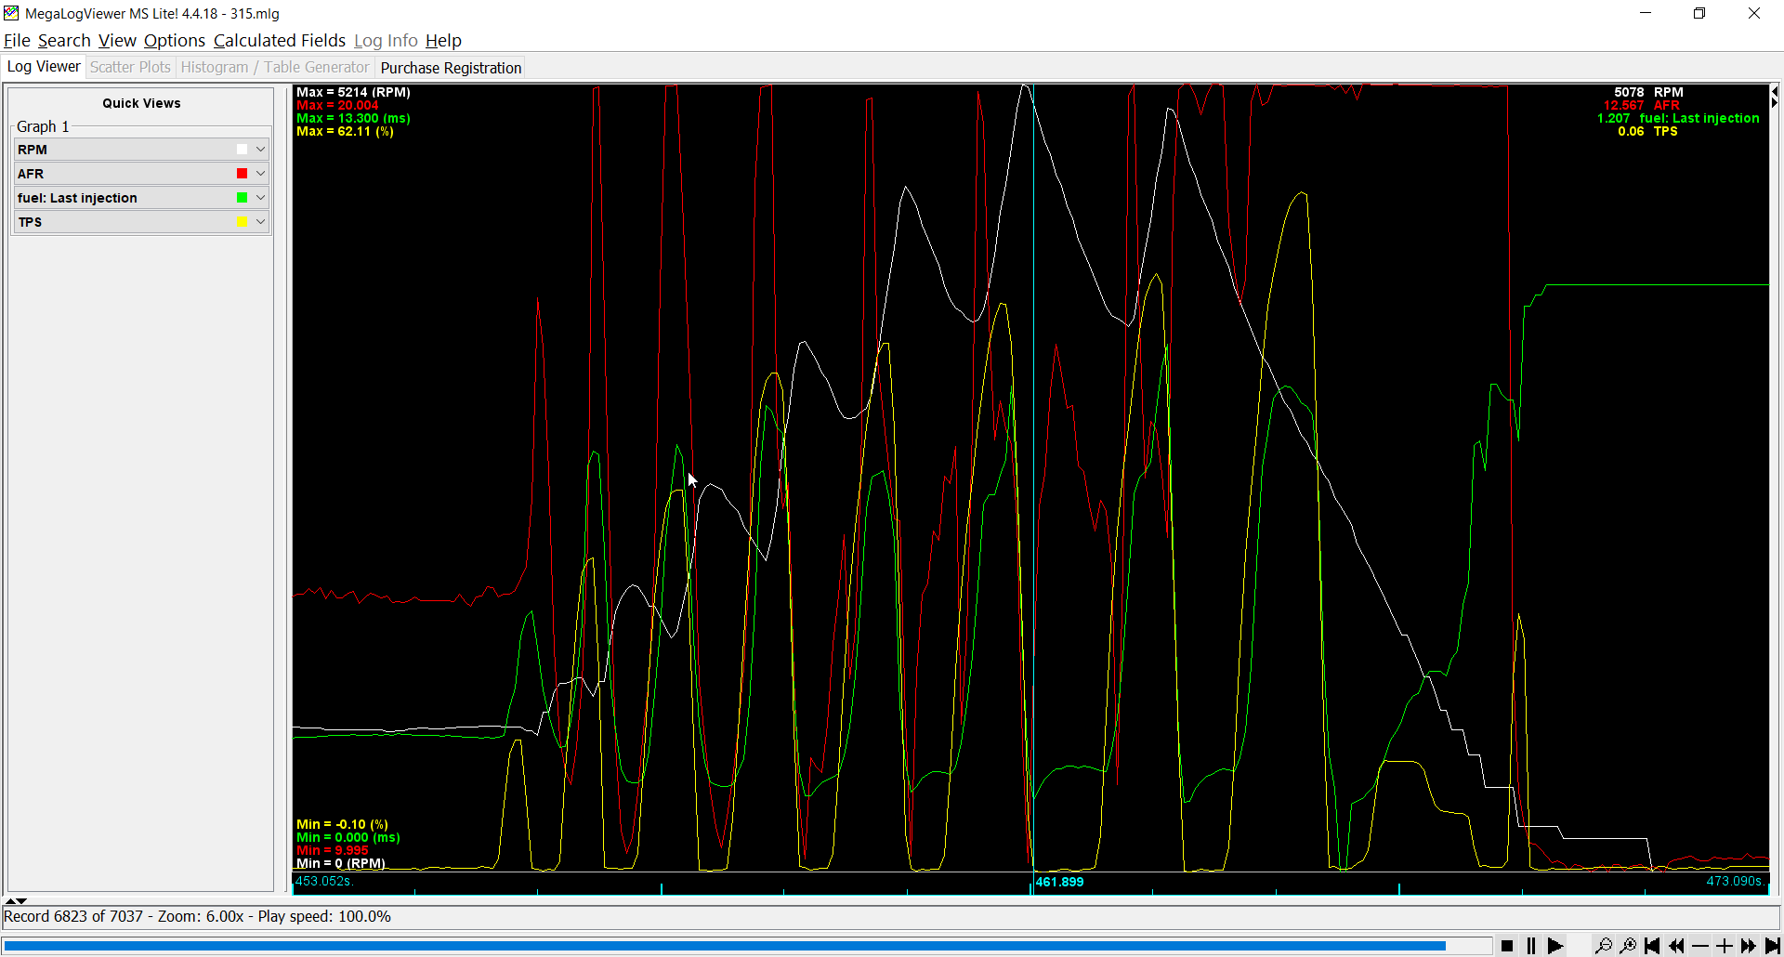The height and width of the screenshot is (957, 1784).
Task: Switch to Histogram / Table Generator tab
Action: 274,67
